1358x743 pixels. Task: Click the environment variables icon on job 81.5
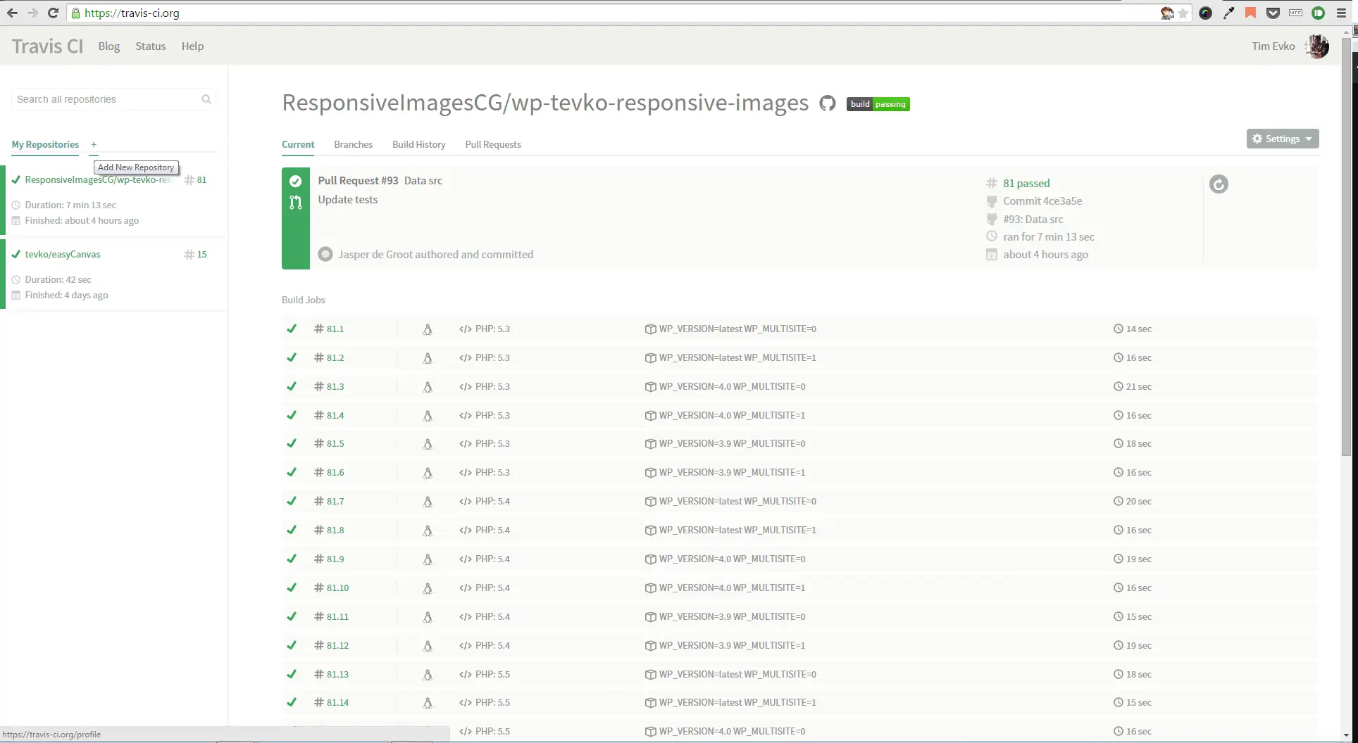tap(650, 443)
